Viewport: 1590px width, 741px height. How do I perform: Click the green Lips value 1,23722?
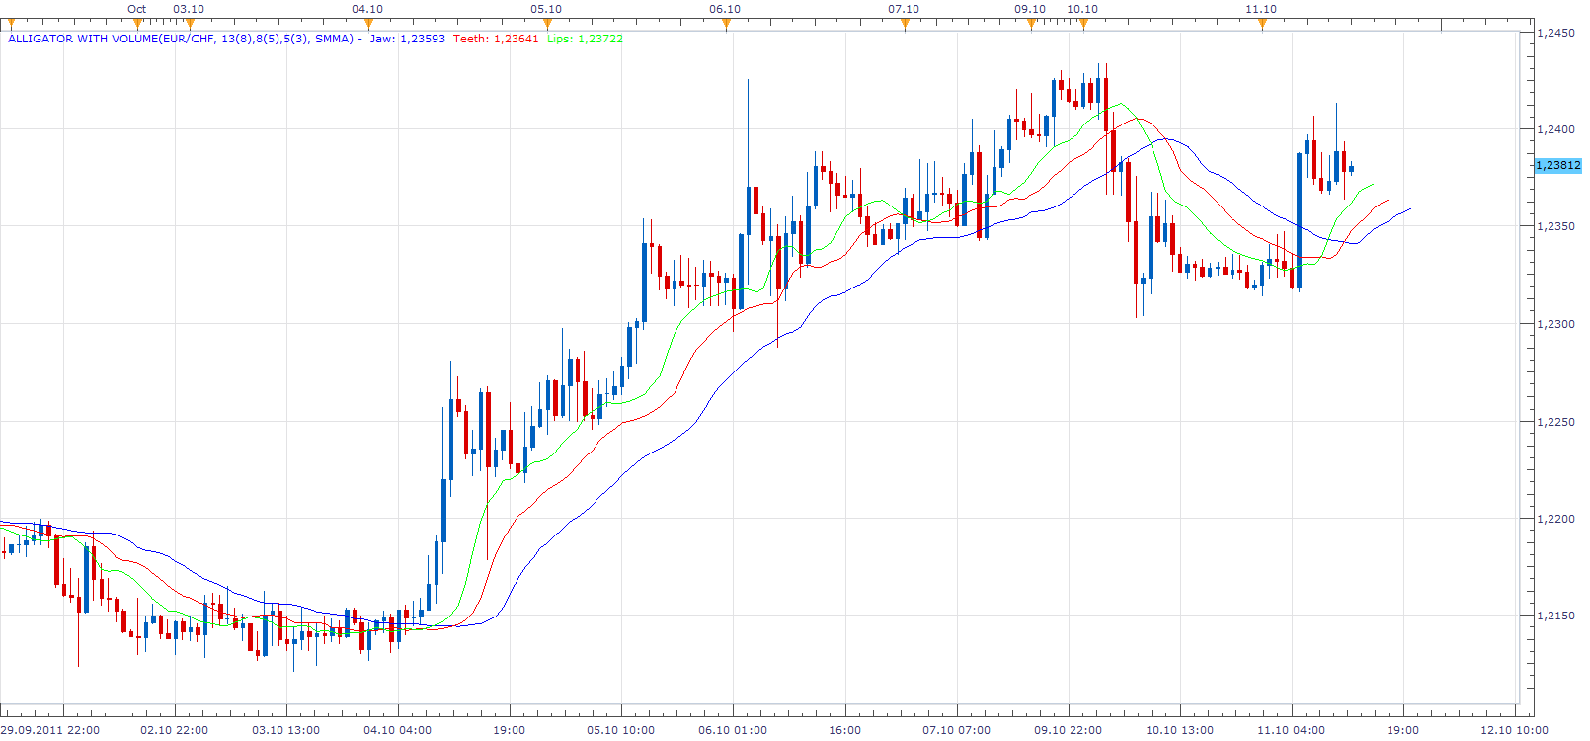coord(599,39)
